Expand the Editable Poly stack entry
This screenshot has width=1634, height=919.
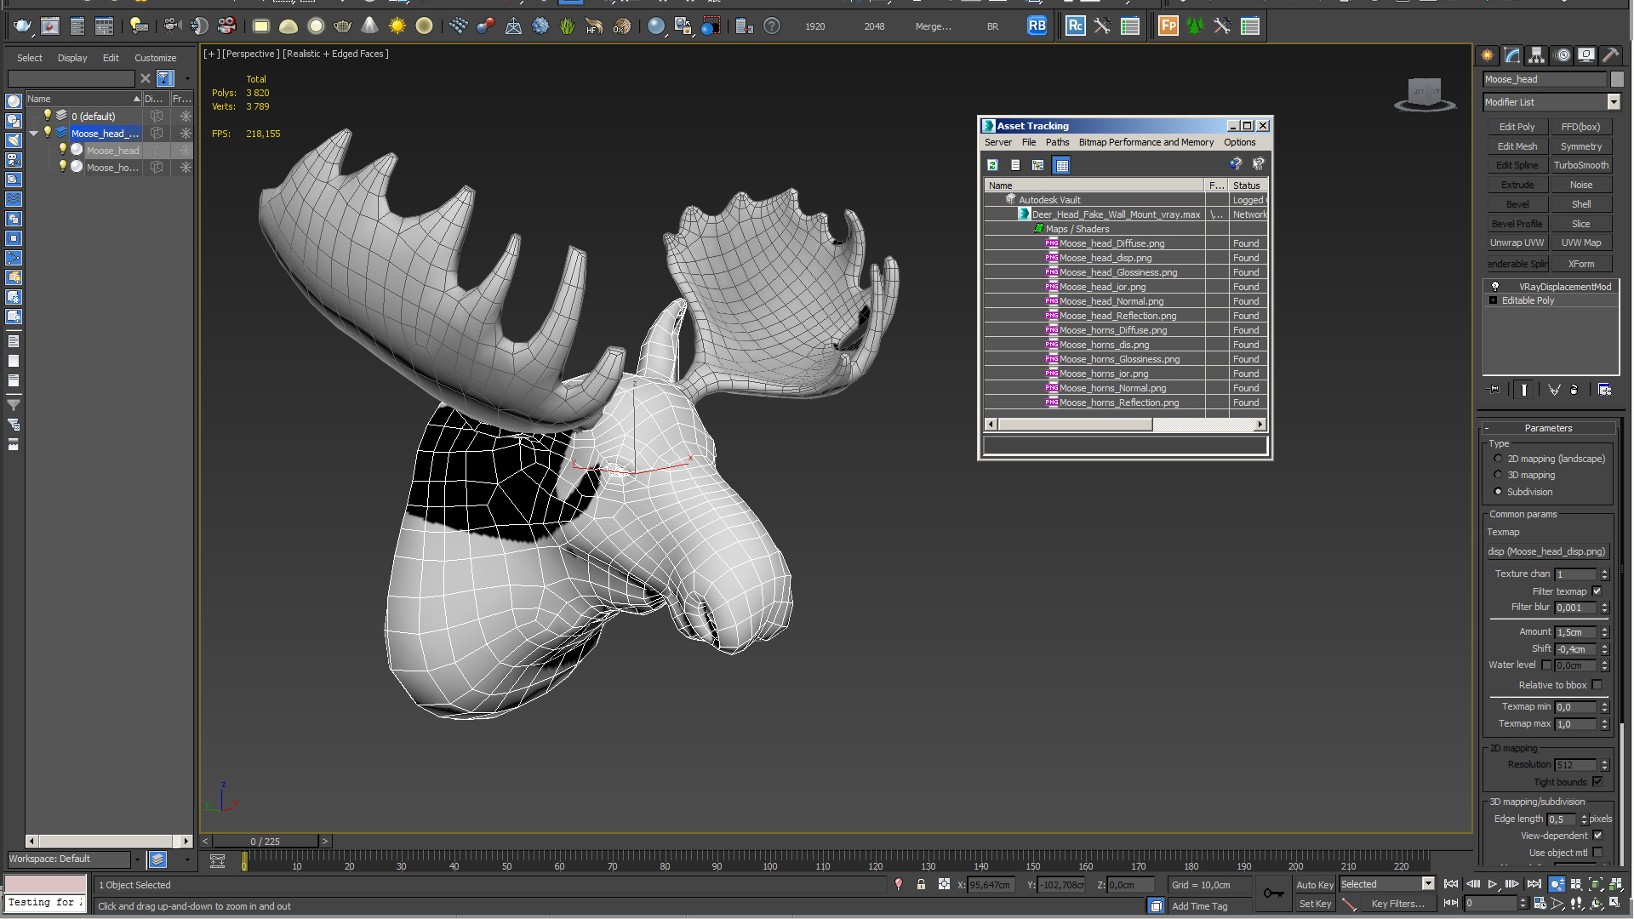pyautogui.click(x=1494, y=300)
